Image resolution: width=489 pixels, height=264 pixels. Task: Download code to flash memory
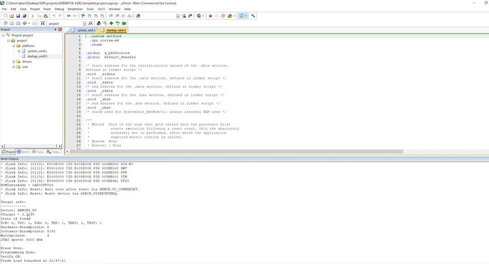point(43,23)
